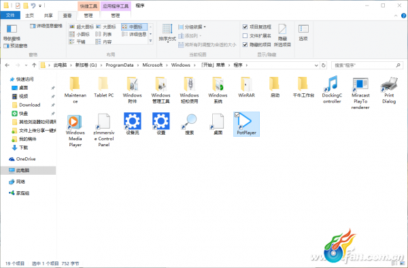Choose the extra large icons layout
Image resolution: width=408 pixels, height=268 pixels.
[82, 27]
